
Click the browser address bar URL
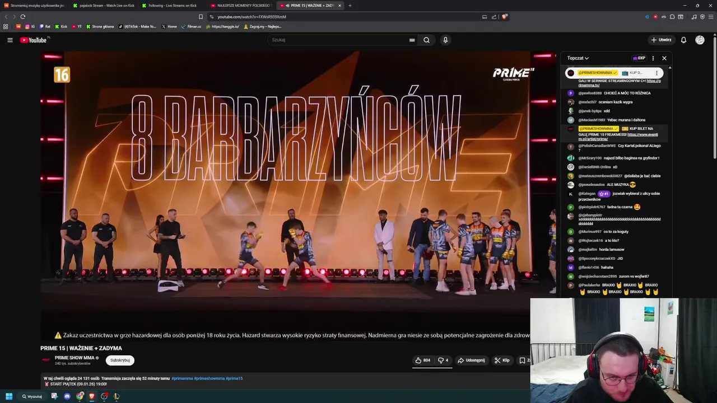(252, 17)
